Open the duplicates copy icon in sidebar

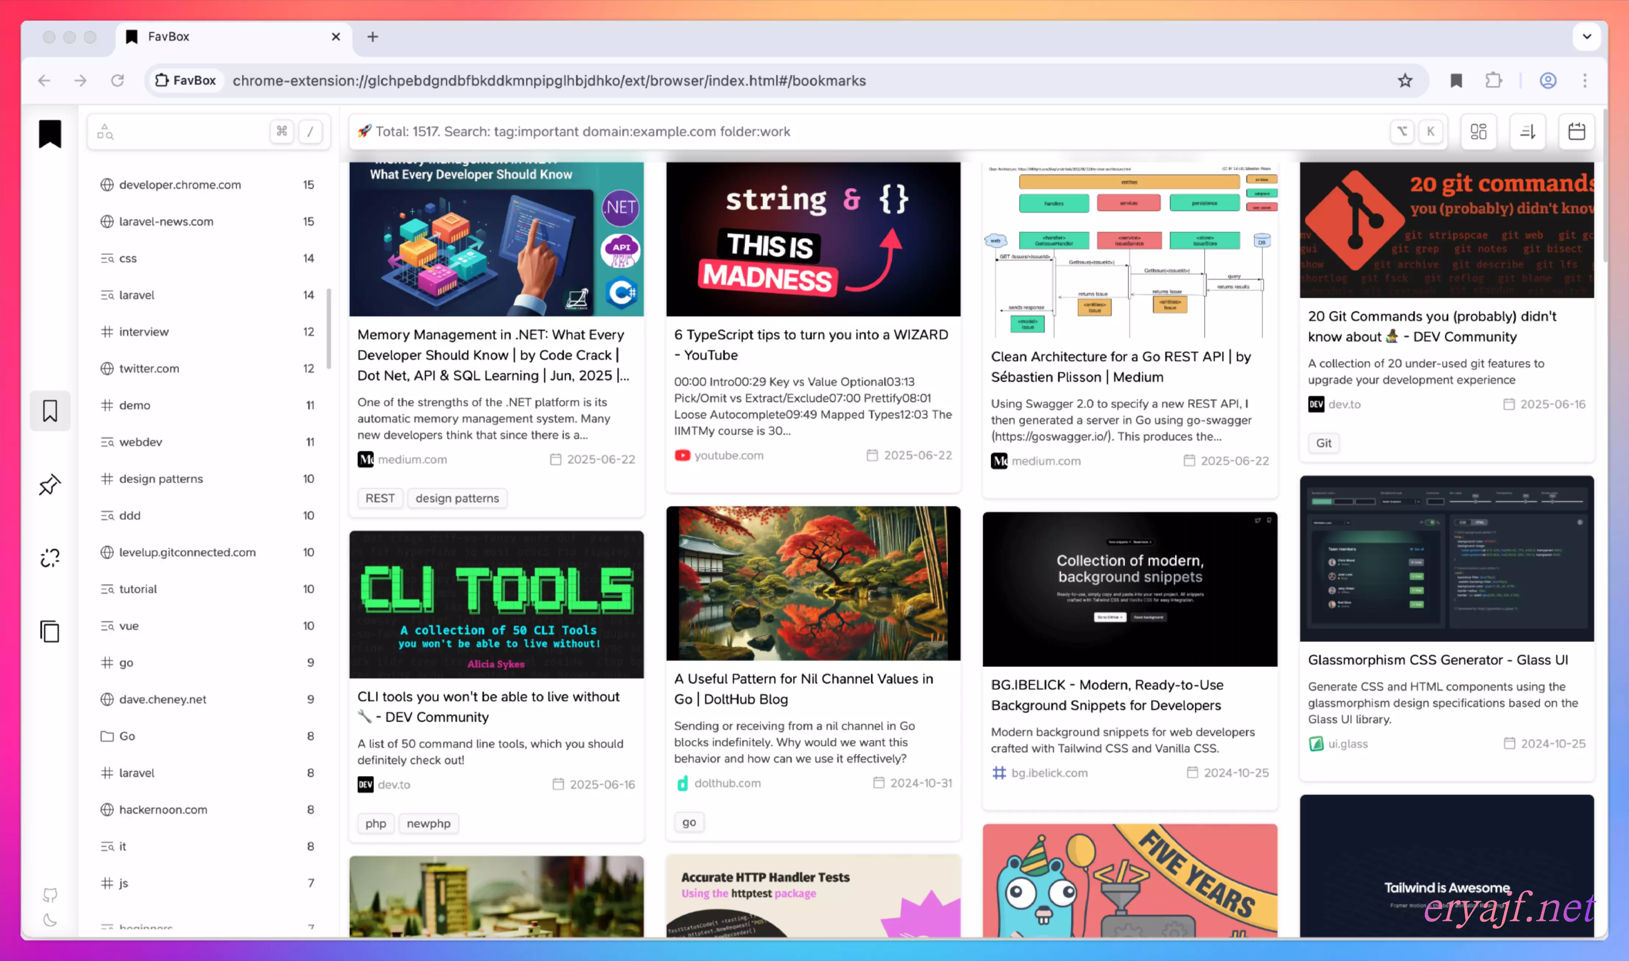point(50,631)
